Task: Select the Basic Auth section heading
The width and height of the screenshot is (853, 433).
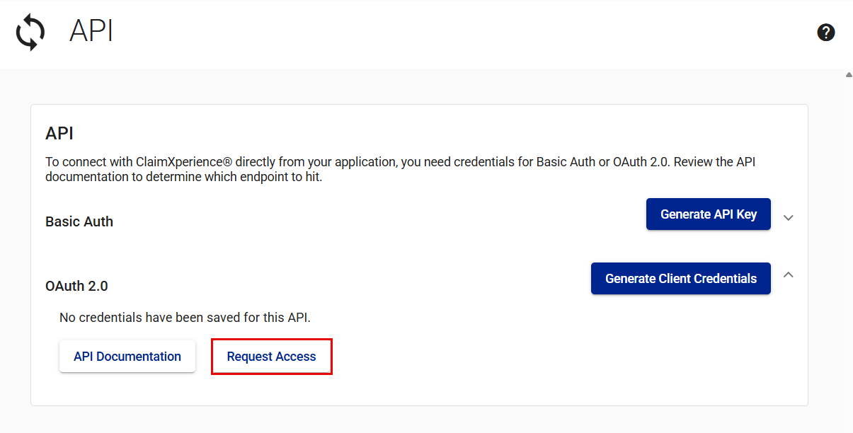Action: [x=79, y=221]
